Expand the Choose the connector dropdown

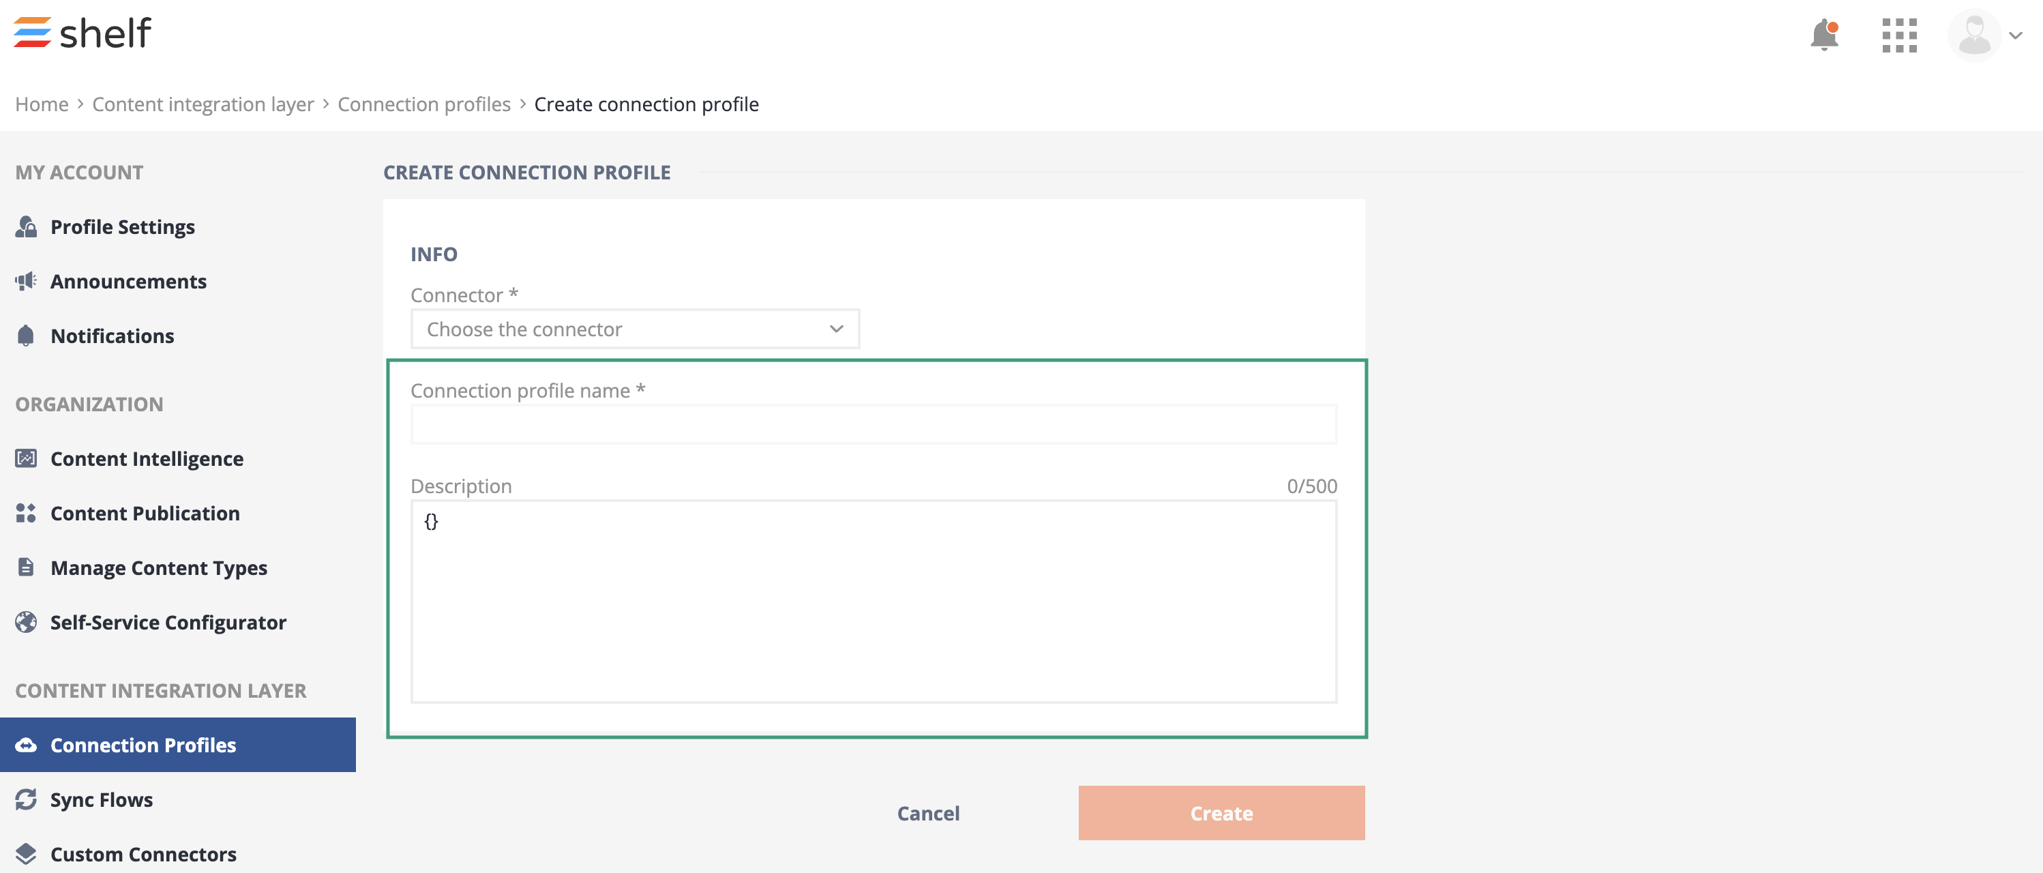634,329
